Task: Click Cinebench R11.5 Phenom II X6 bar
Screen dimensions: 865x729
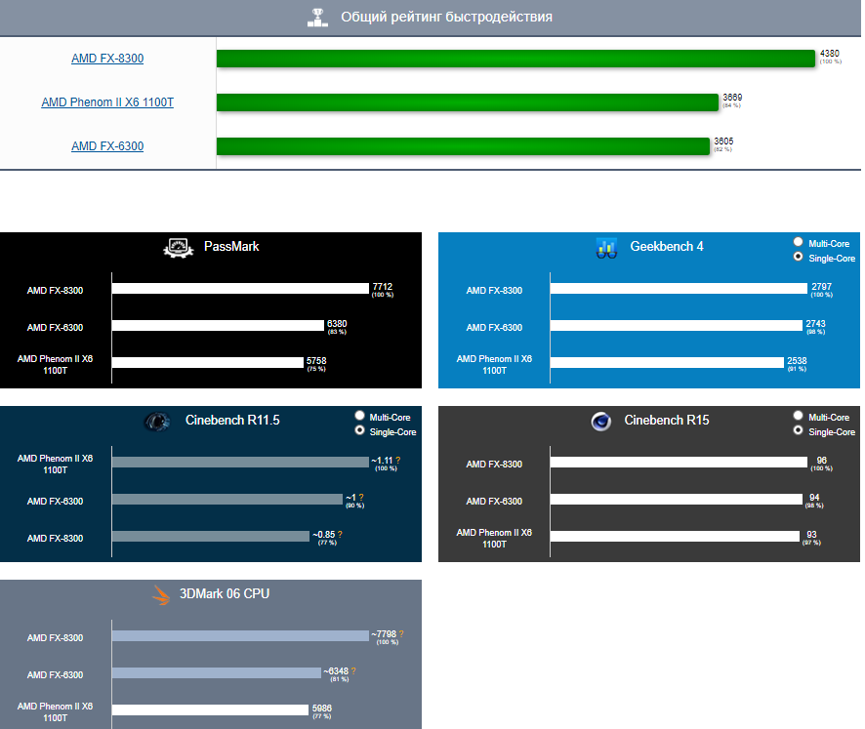Action: 240,463
